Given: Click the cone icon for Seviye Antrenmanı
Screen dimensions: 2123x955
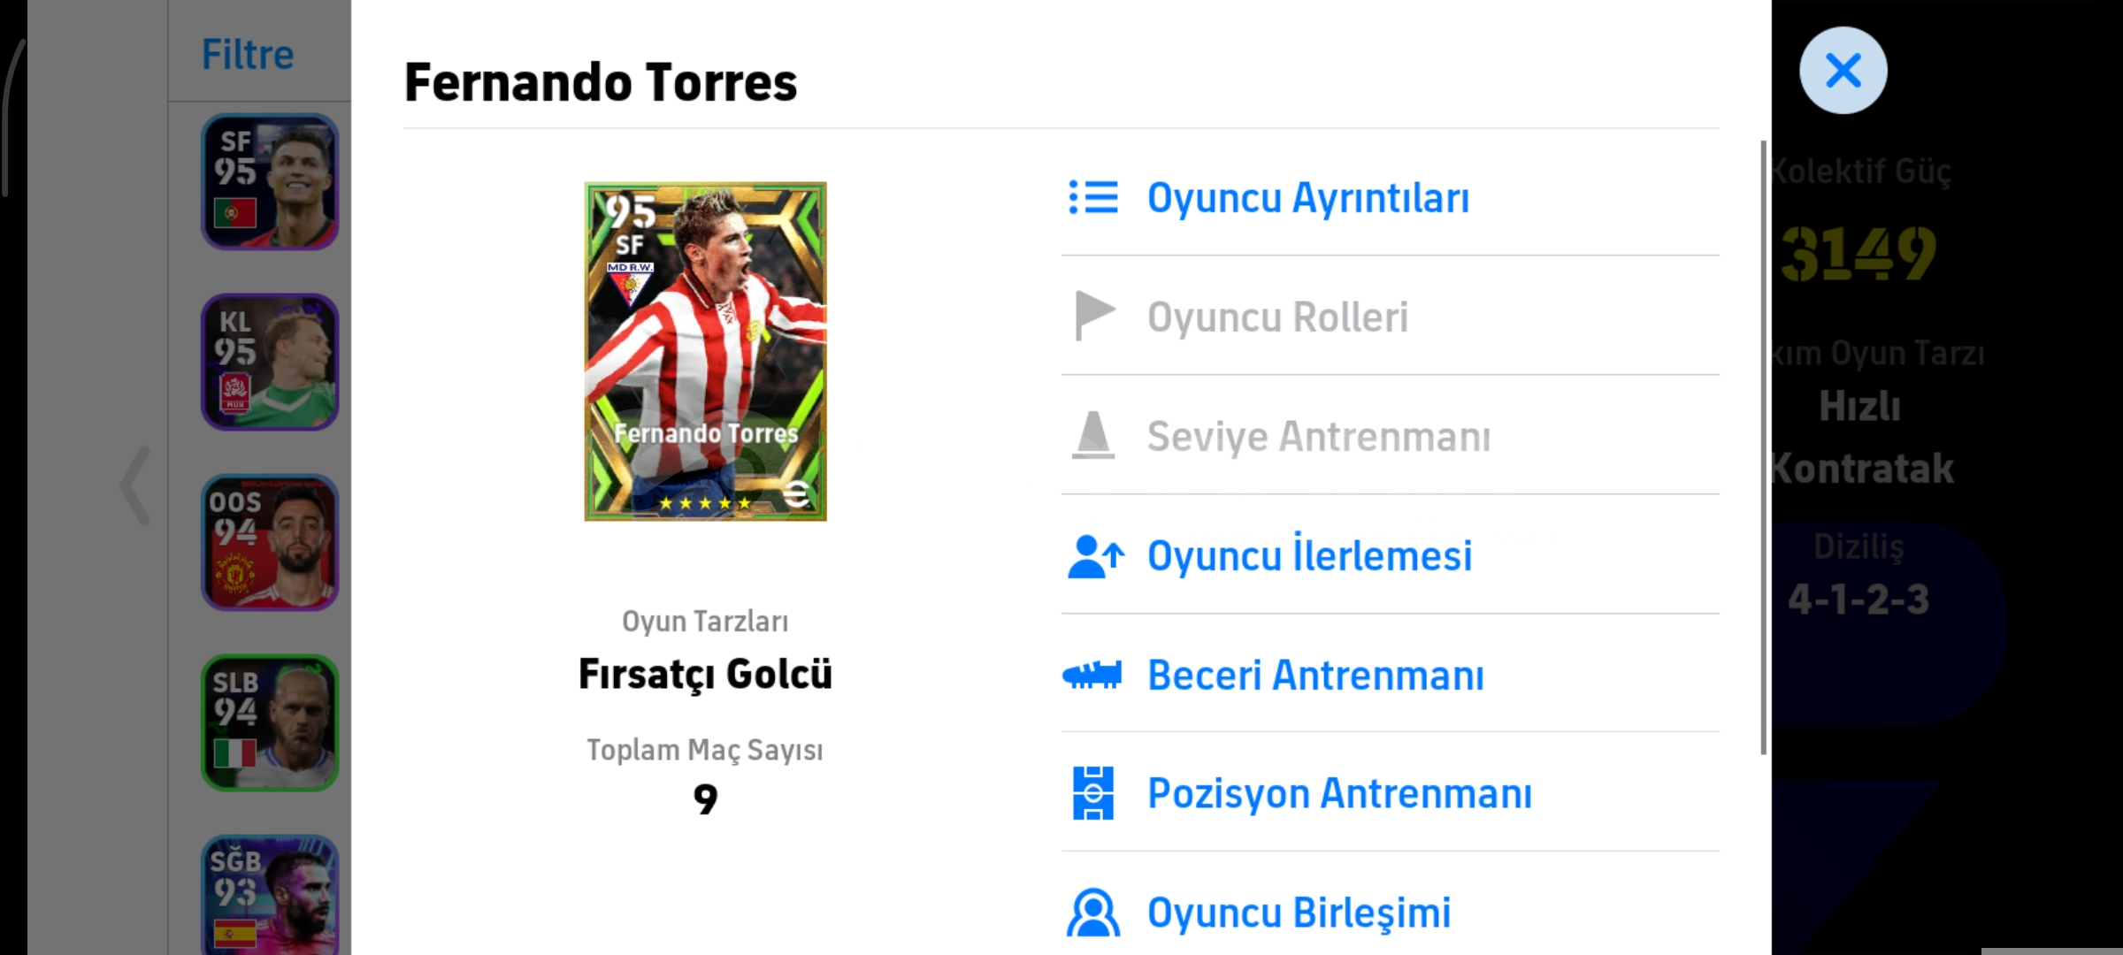Looking at the screenshot, I should coord(1093,435).
